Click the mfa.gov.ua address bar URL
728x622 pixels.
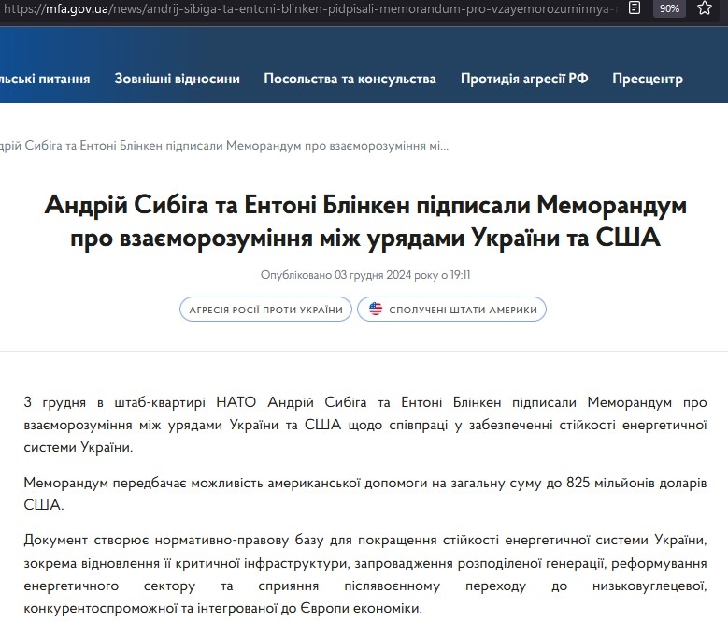click(308, 8)
